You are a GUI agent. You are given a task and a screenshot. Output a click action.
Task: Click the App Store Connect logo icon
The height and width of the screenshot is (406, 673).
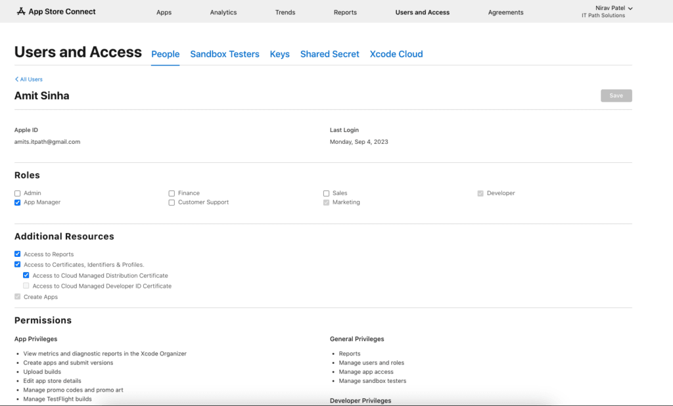21,12
